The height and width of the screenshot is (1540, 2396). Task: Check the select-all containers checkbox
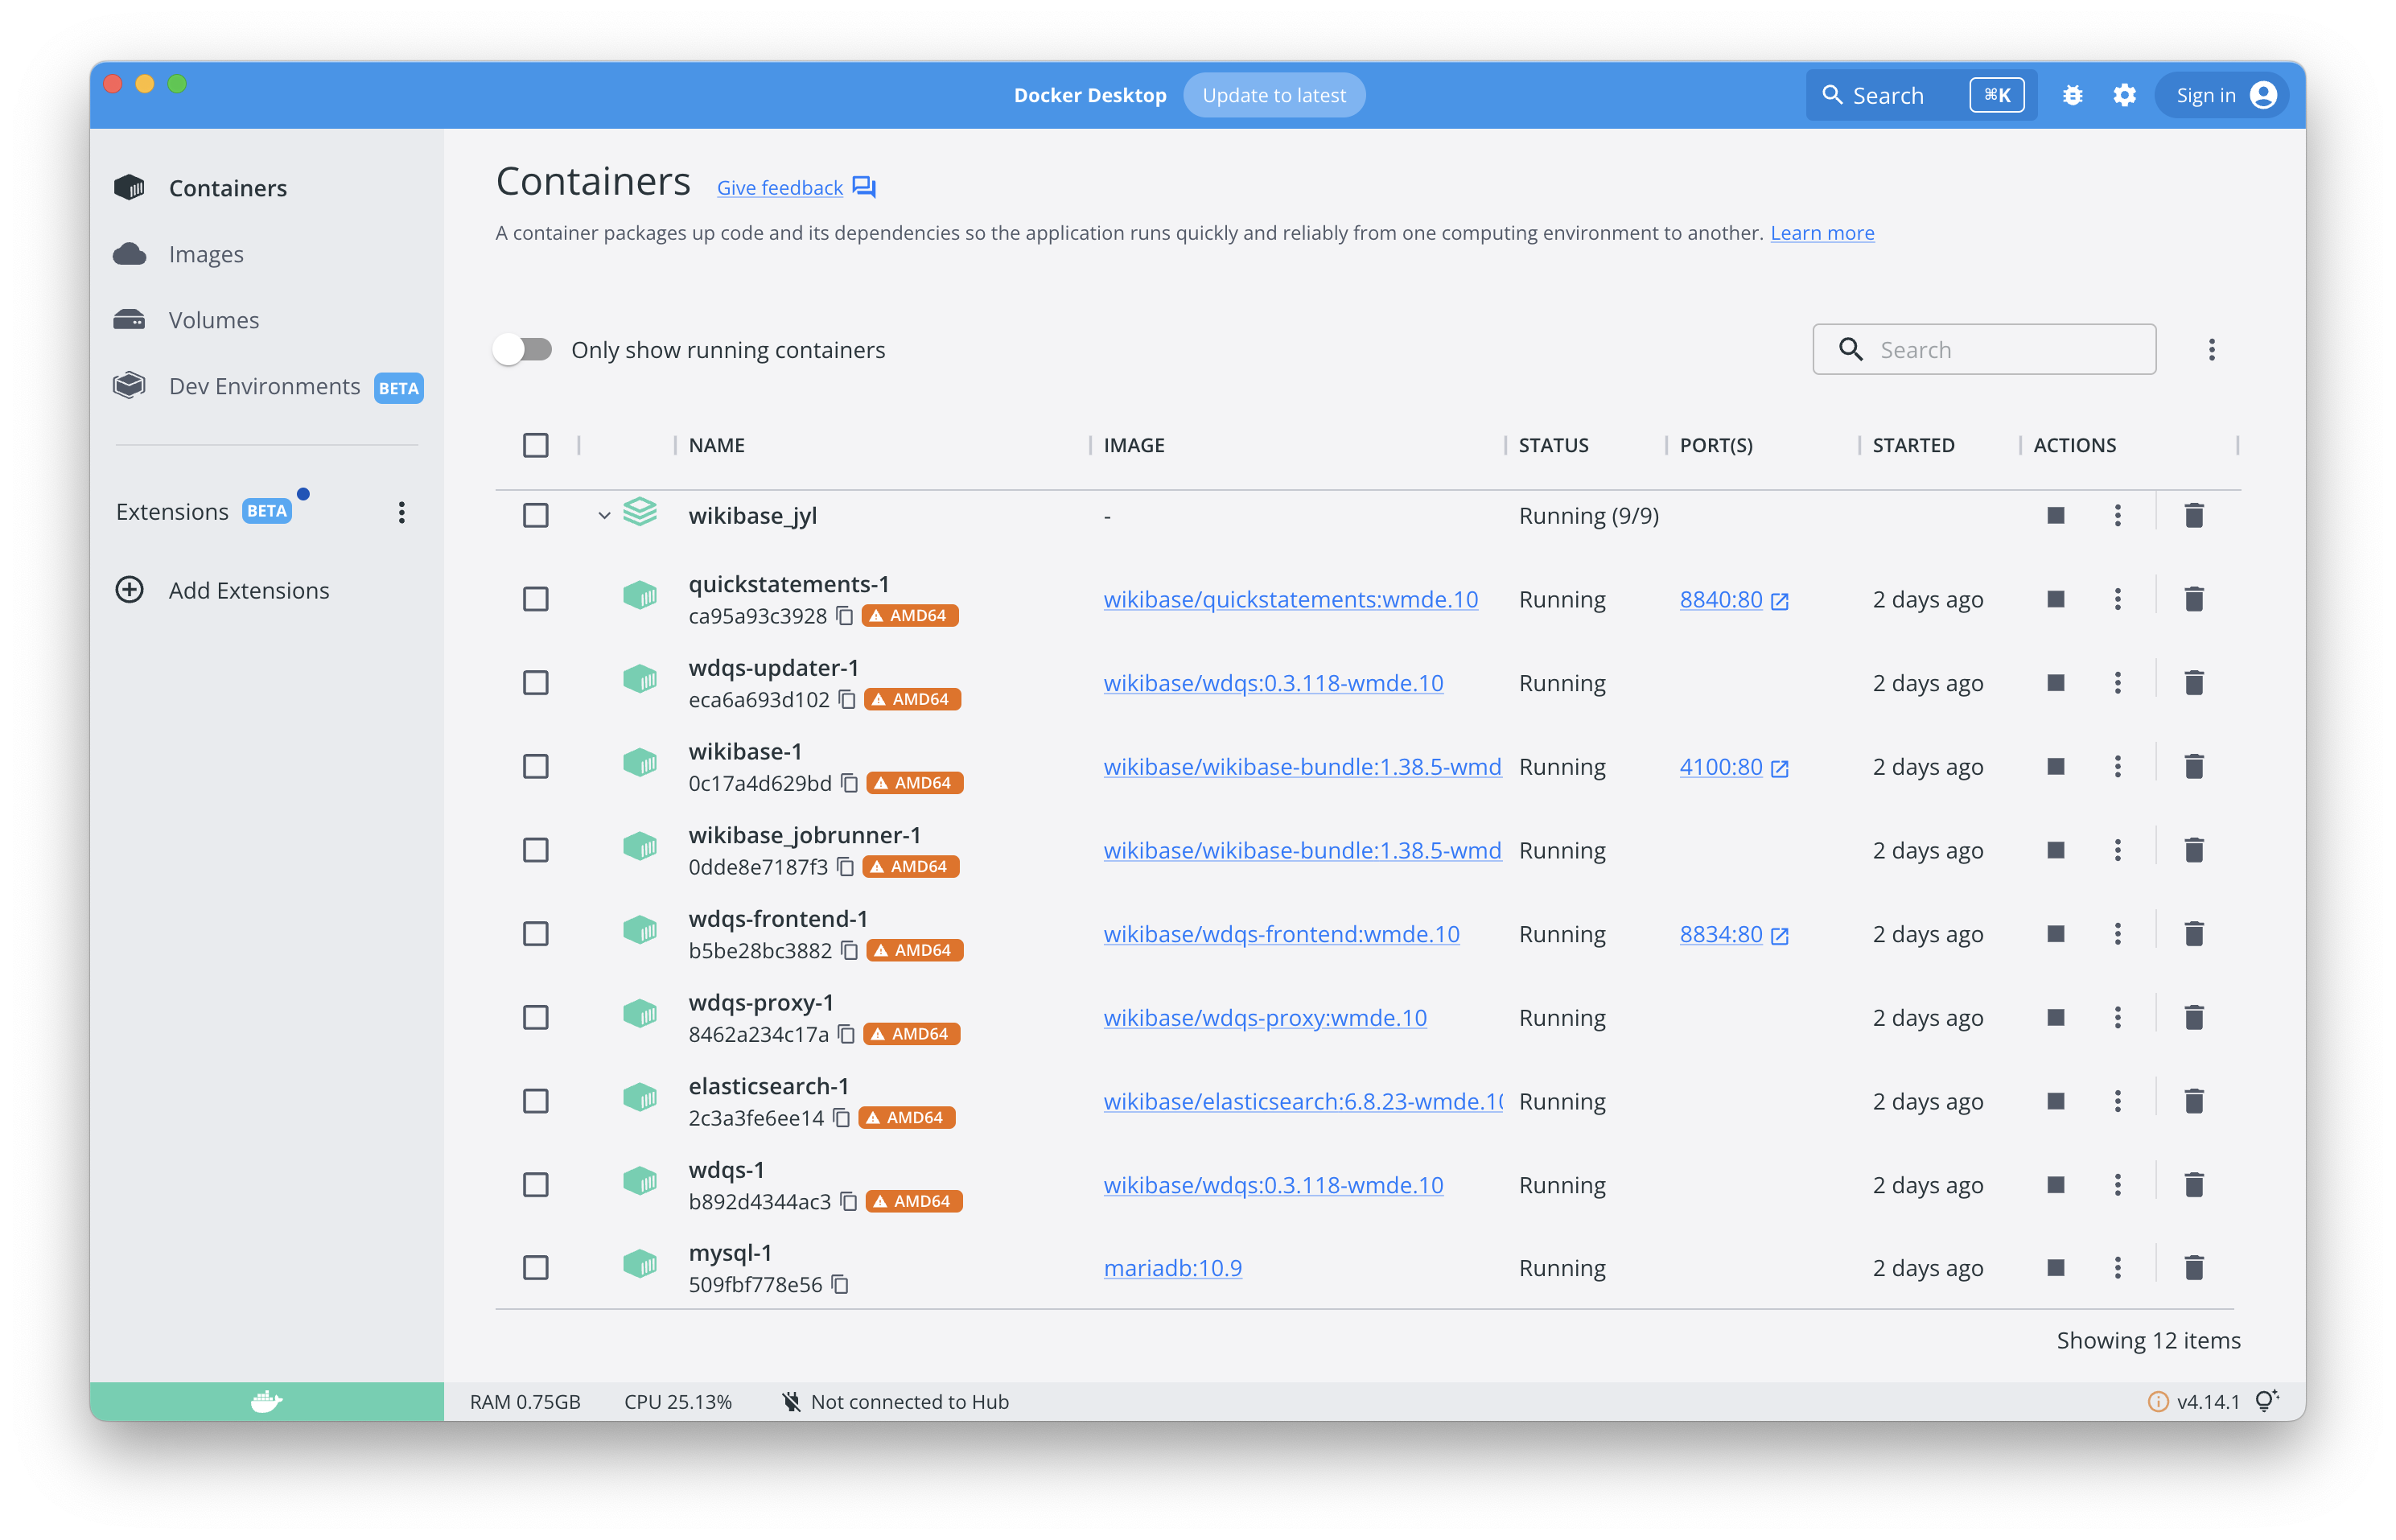click(536, 445)
